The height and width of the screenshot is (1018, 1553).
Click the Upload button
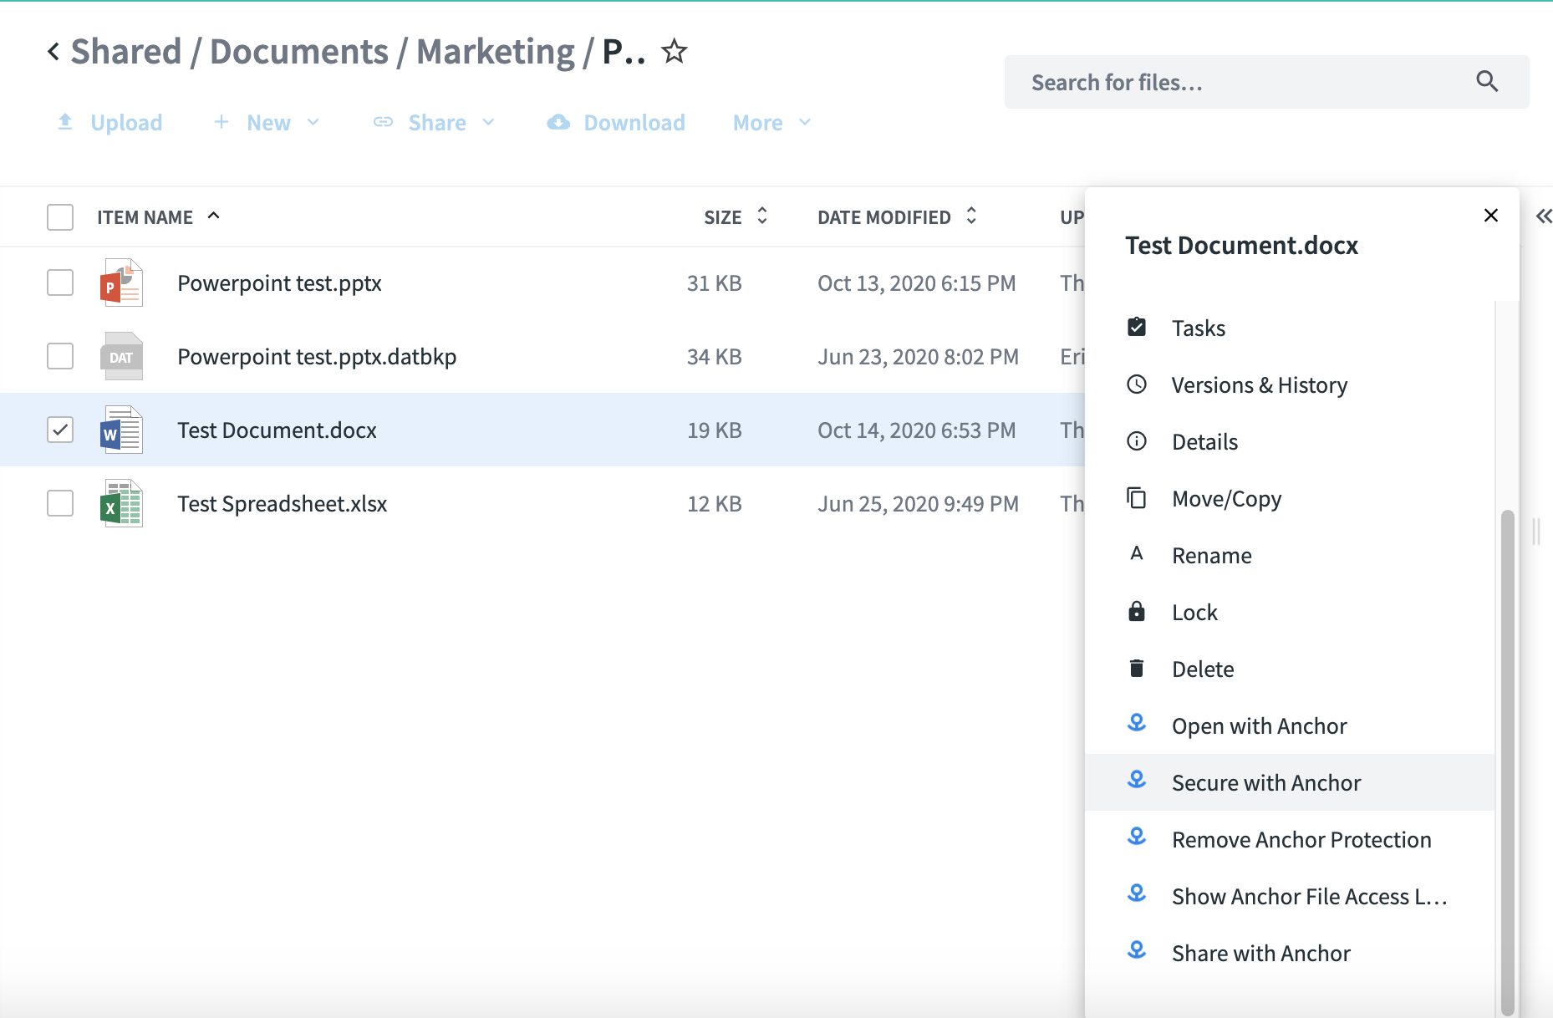tap(110, 123)
